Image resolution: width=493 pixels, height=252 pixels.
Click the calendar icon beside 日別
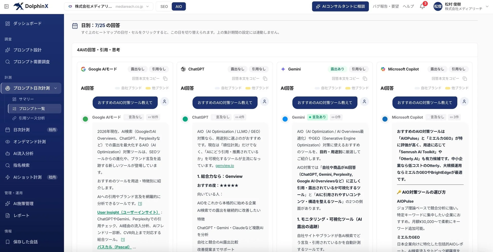tap(75, 26)
